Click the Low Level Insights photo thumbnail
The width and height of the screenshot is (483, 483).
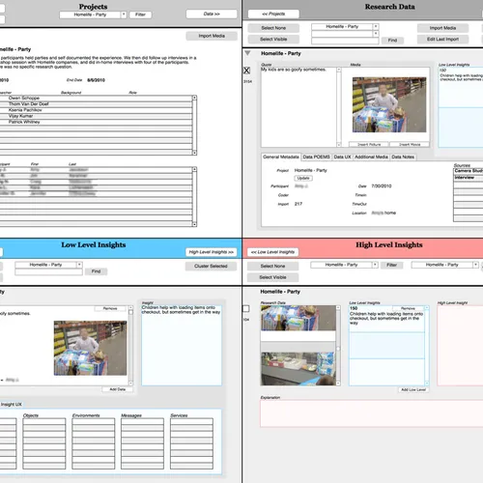pyautogui.click(x=91, y=348)
